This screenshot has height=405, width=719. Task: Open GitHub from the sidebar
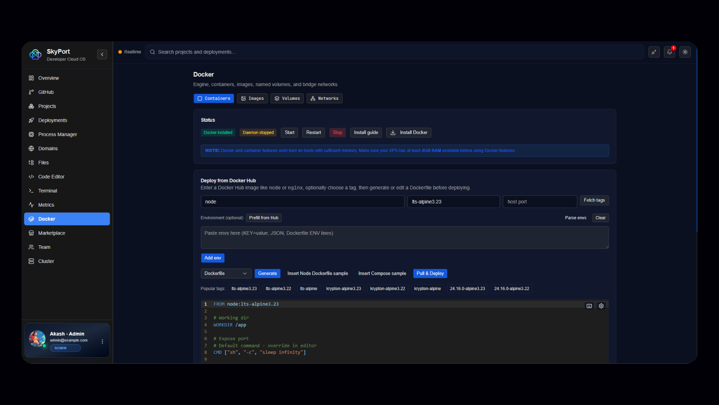67,92
